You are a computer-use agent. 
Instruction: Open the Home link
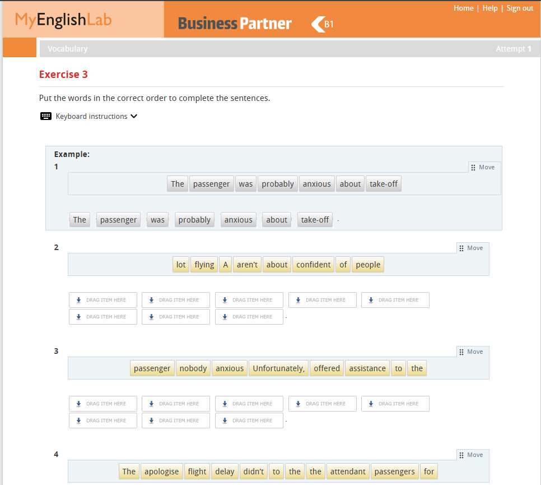[463, 8]
